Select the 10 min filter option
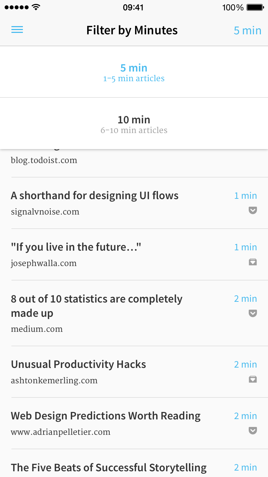This screenshot has height=477, width=268. point(134,123)
